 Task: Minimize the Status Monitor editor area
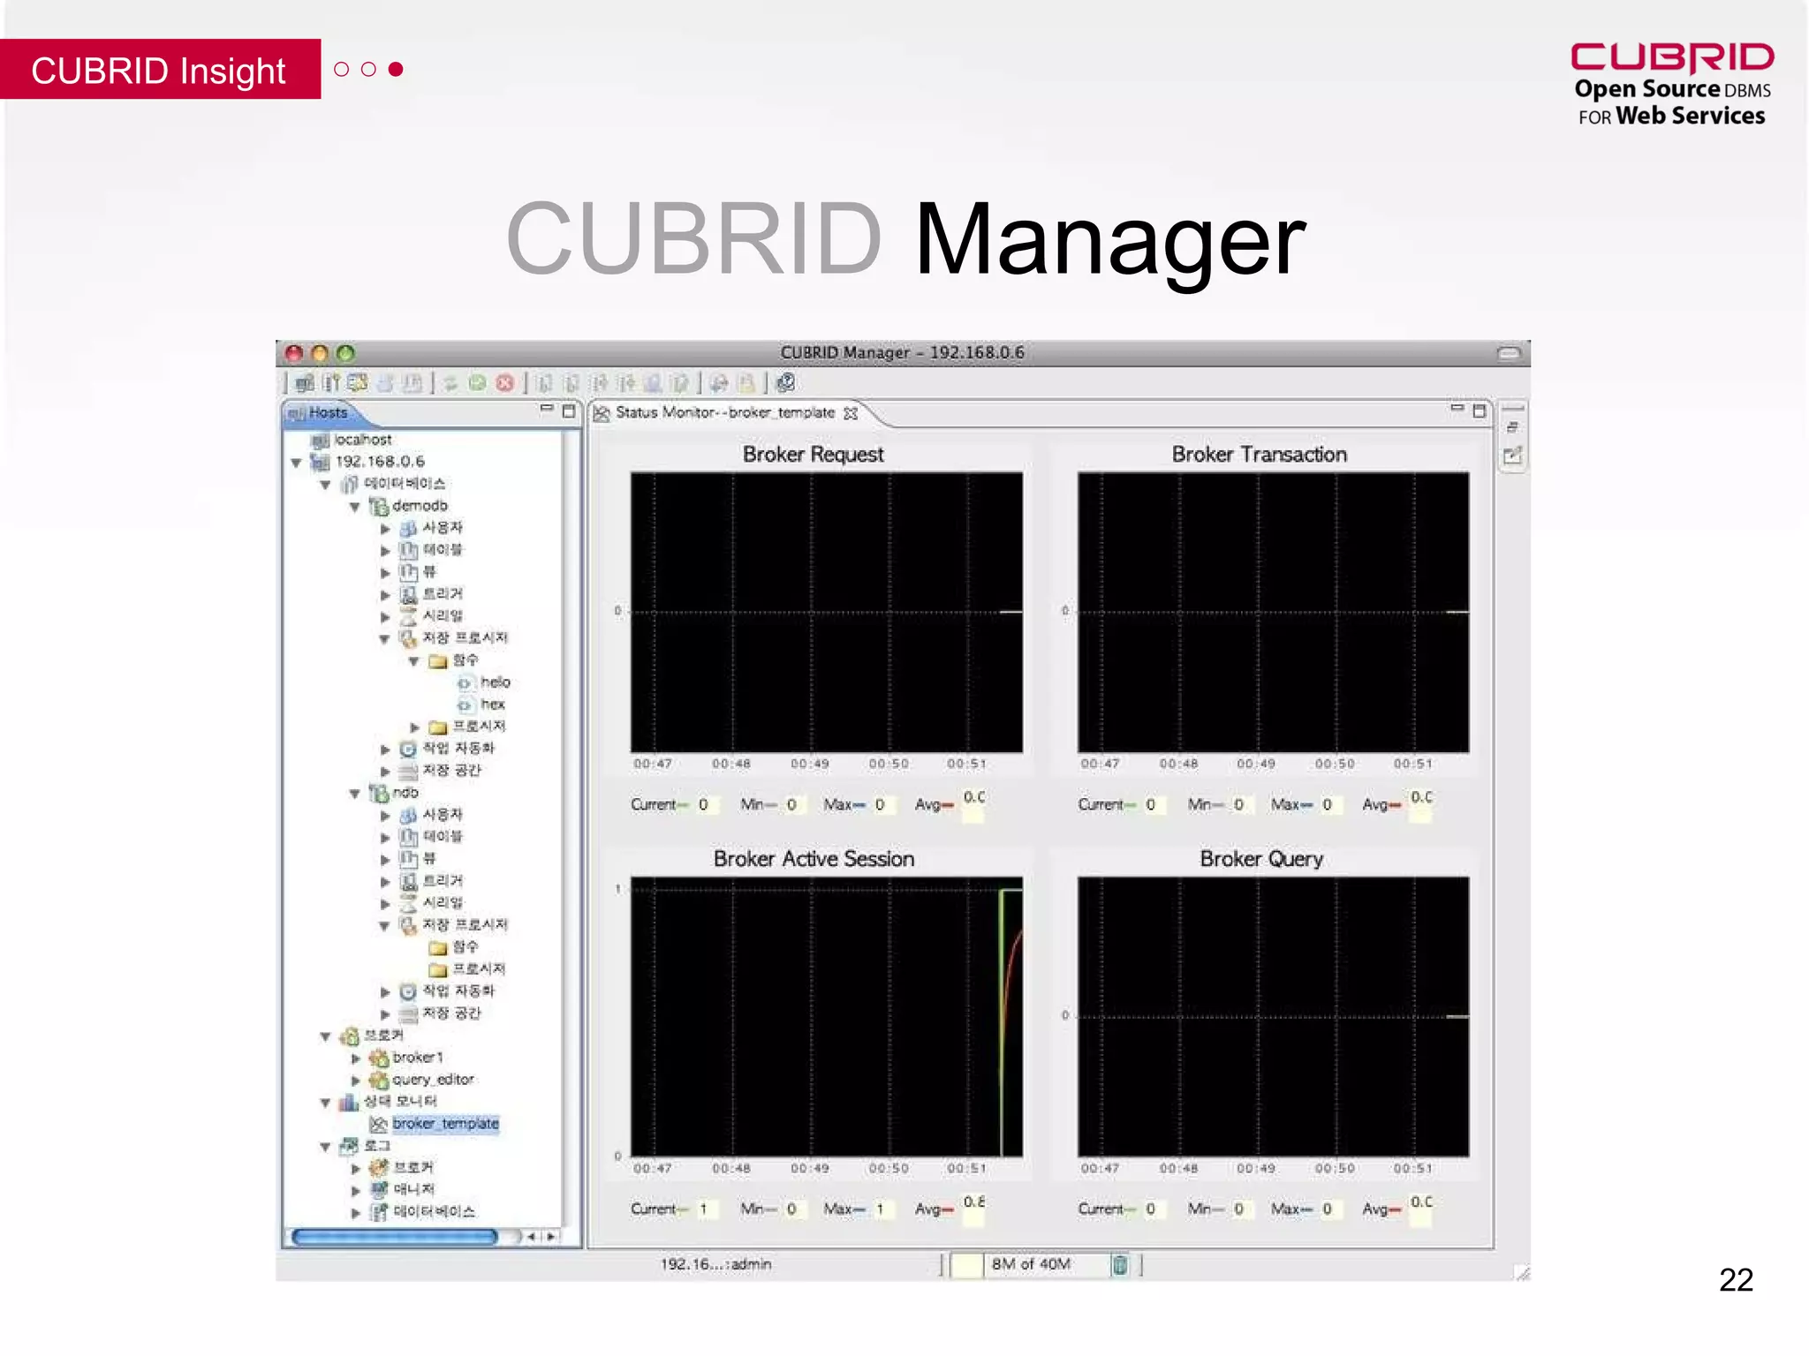(1457, 409)
